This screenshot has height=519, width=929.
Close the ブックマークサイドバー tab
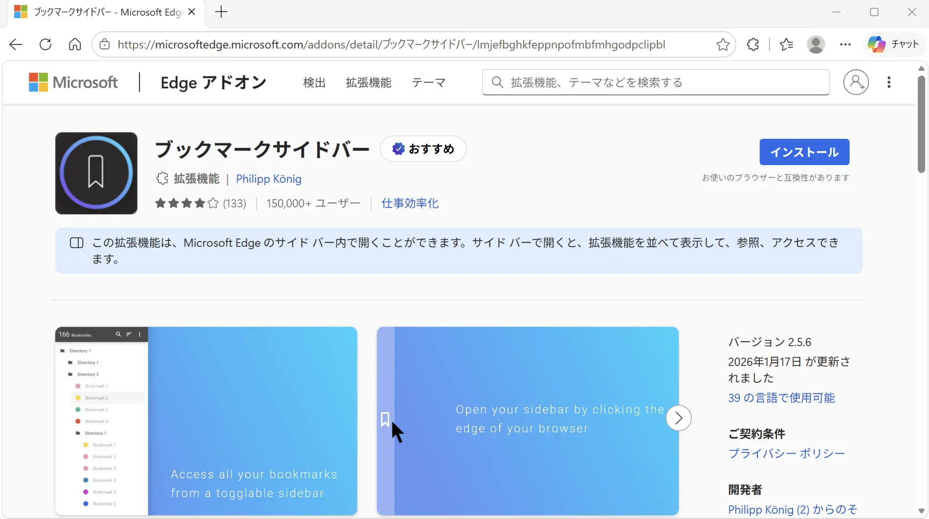coord(192,12)
